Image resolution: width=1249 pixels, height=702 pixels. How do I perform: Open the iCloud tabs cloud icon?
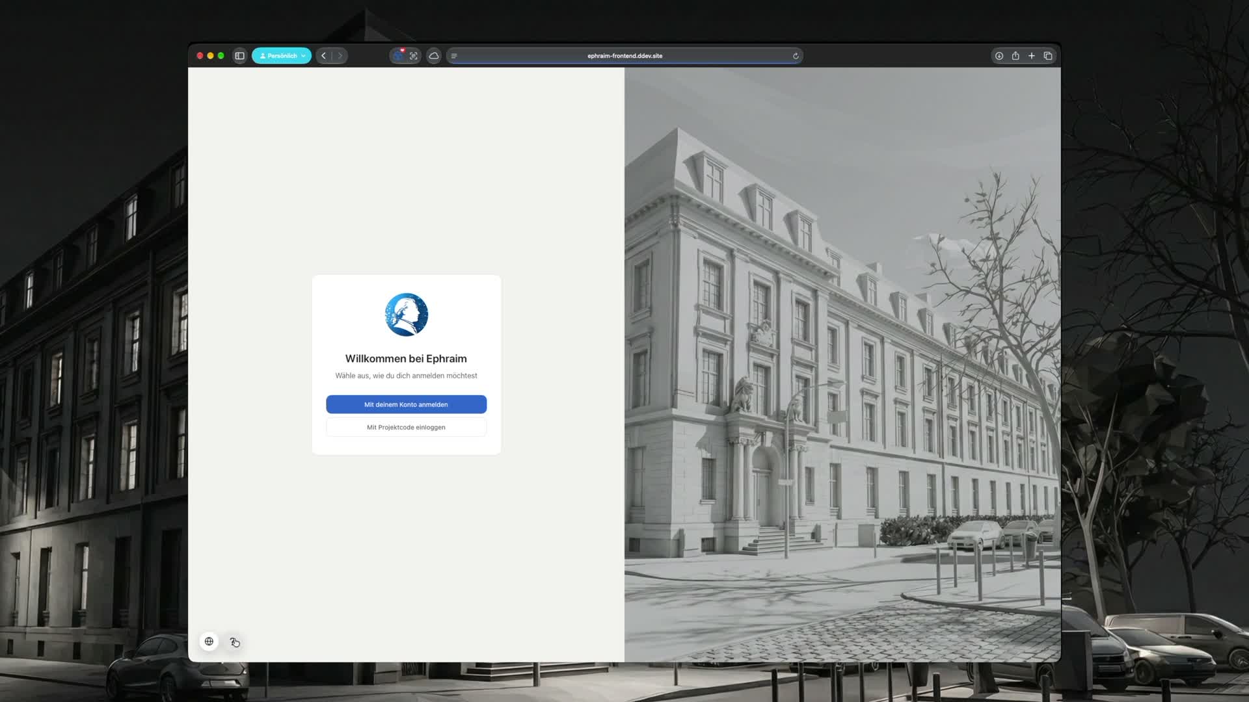(x=434, y=56)
